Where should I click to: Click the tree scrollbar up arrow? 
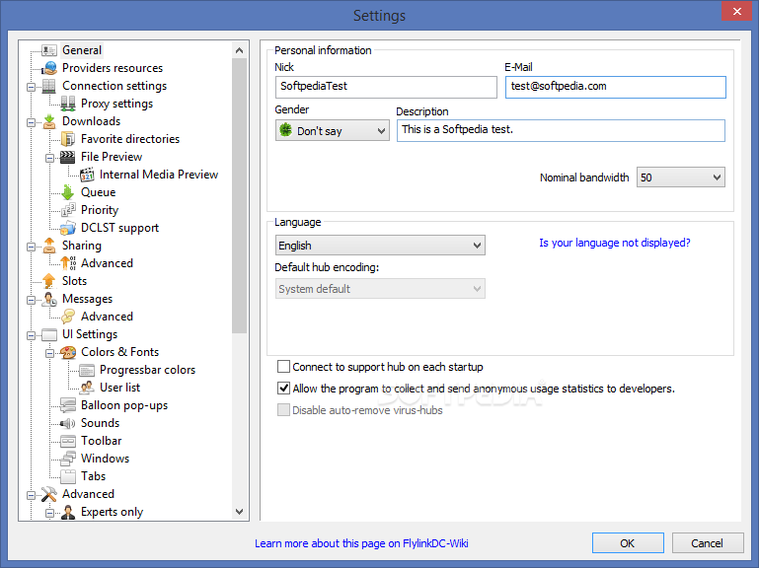point(239,50)
